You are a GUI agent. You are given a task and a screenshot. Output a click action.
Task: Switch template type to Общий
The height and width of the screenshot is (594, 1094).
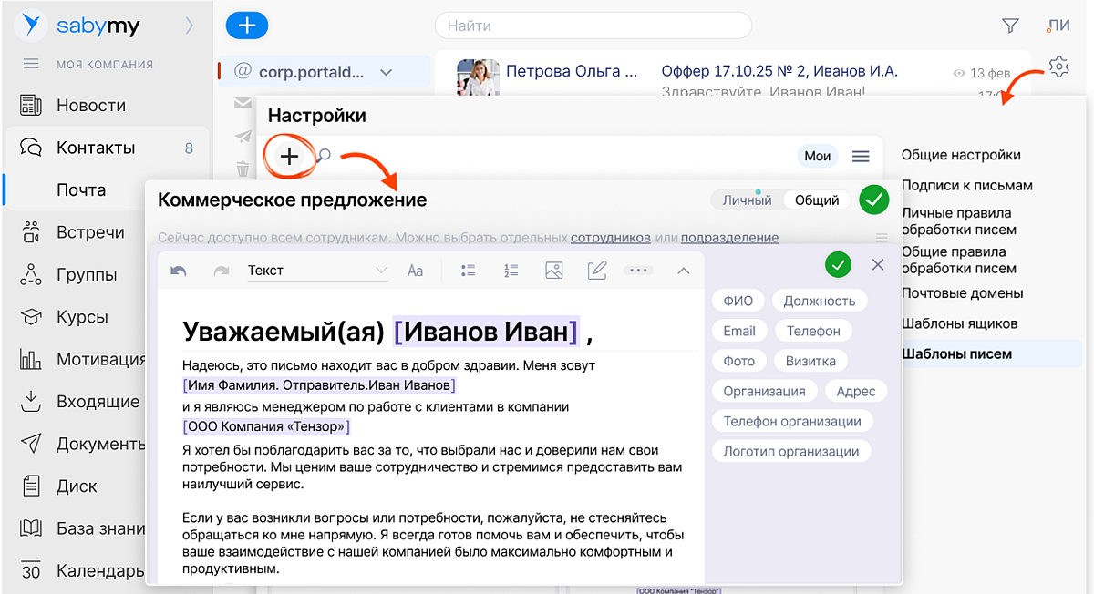coord(817,200)
